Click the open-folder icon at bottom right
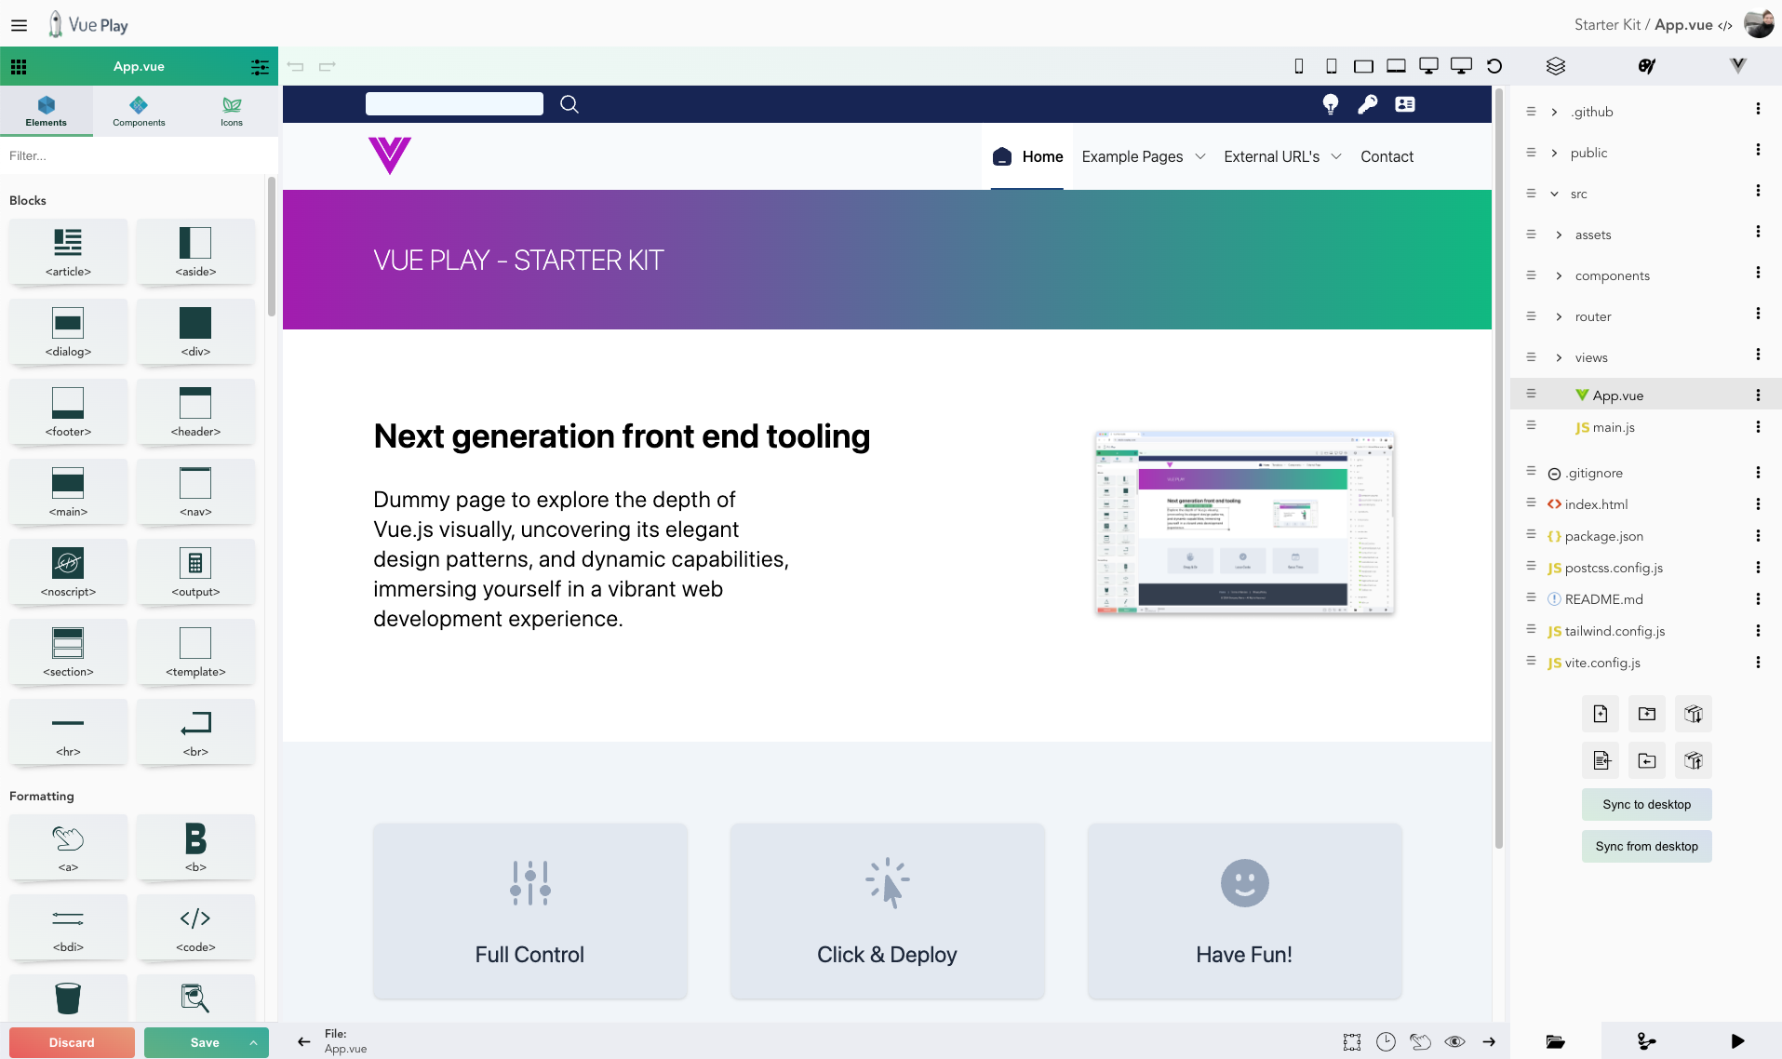 1556,1041
